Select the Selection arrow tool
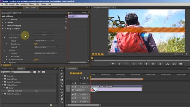Viewport: 190px width, 107px height. (x=62, y=71)
